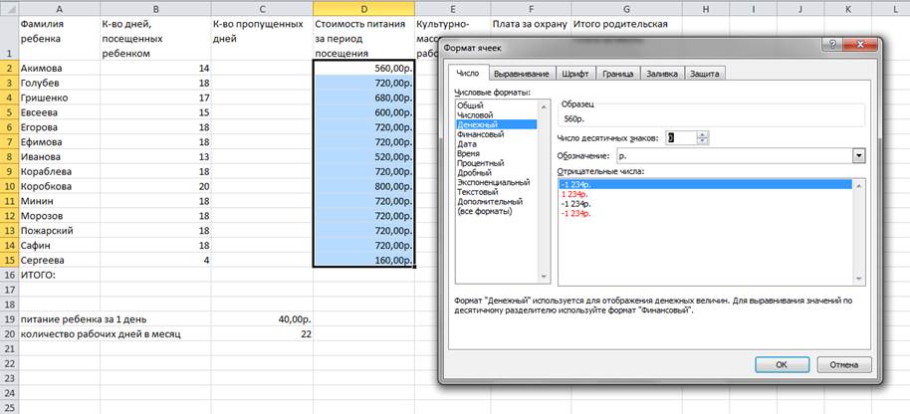This screenshot has width=910, height=414.
Task: Pick the Время format
Action: click(497, 153)
